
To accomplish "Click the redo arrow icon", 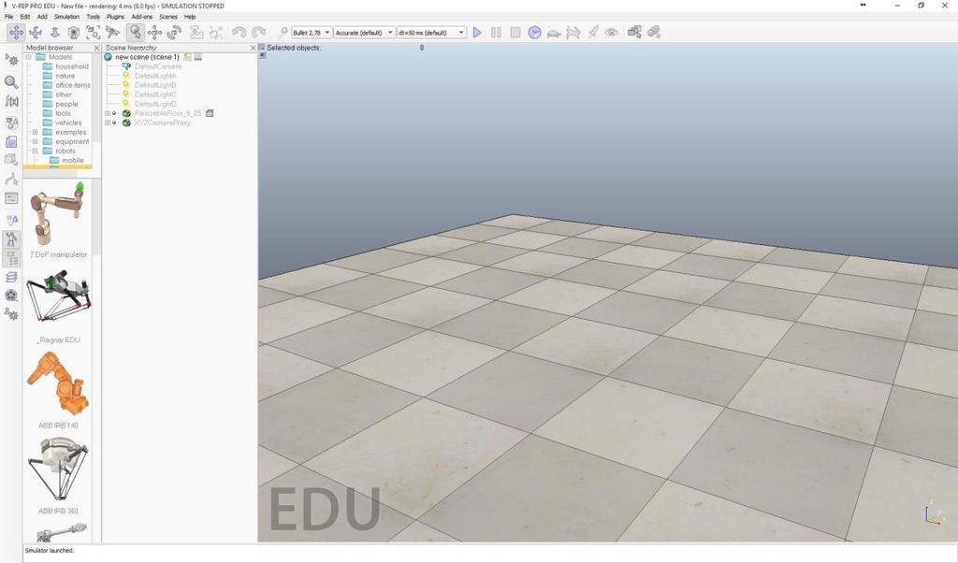I will coord(258,33).
